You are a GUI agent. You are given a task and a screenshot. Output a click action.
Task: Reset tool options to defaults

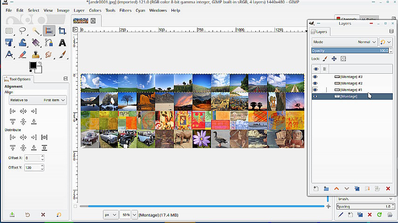(x=59, y=215)
